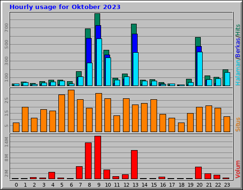Click the cyan pages bar at hour 23
The height and width of the screenshot is (190, 243).
[x=227, y=79]
